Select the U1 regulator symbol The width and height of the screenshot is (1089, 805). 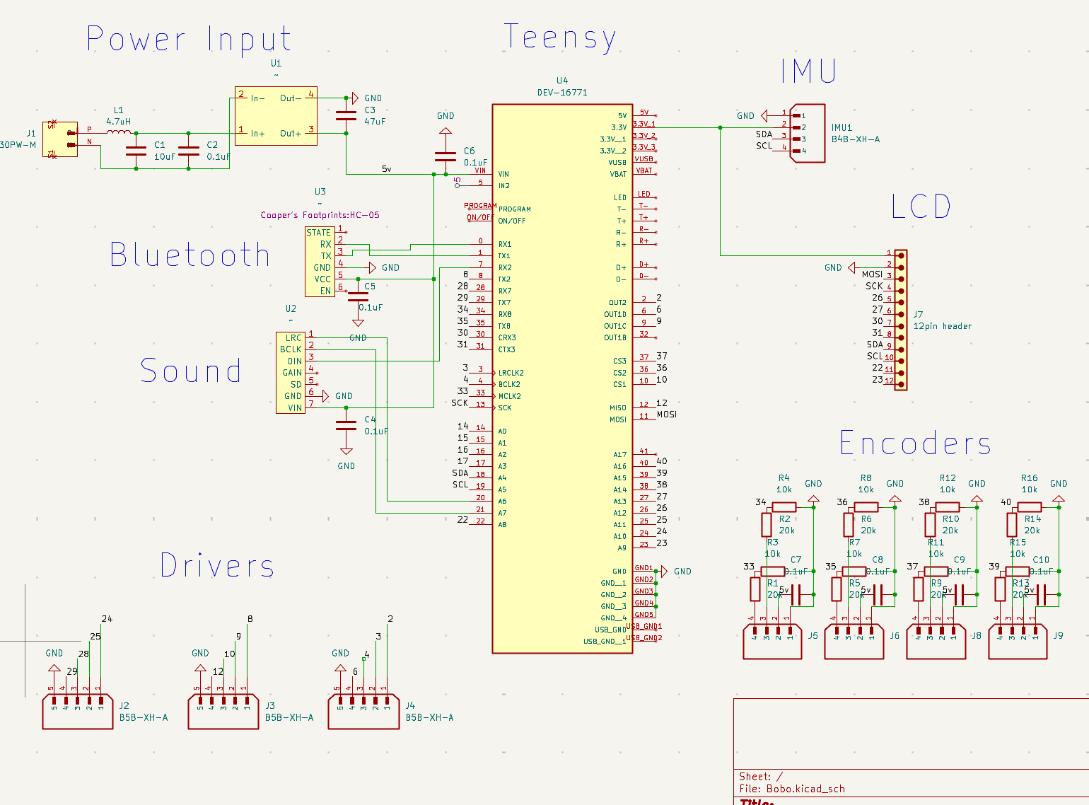[276, 115]
